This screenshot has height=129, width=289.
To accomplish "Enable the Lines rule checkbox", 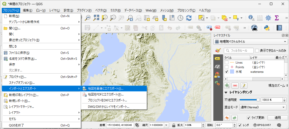I will click(x=227, y=63).
